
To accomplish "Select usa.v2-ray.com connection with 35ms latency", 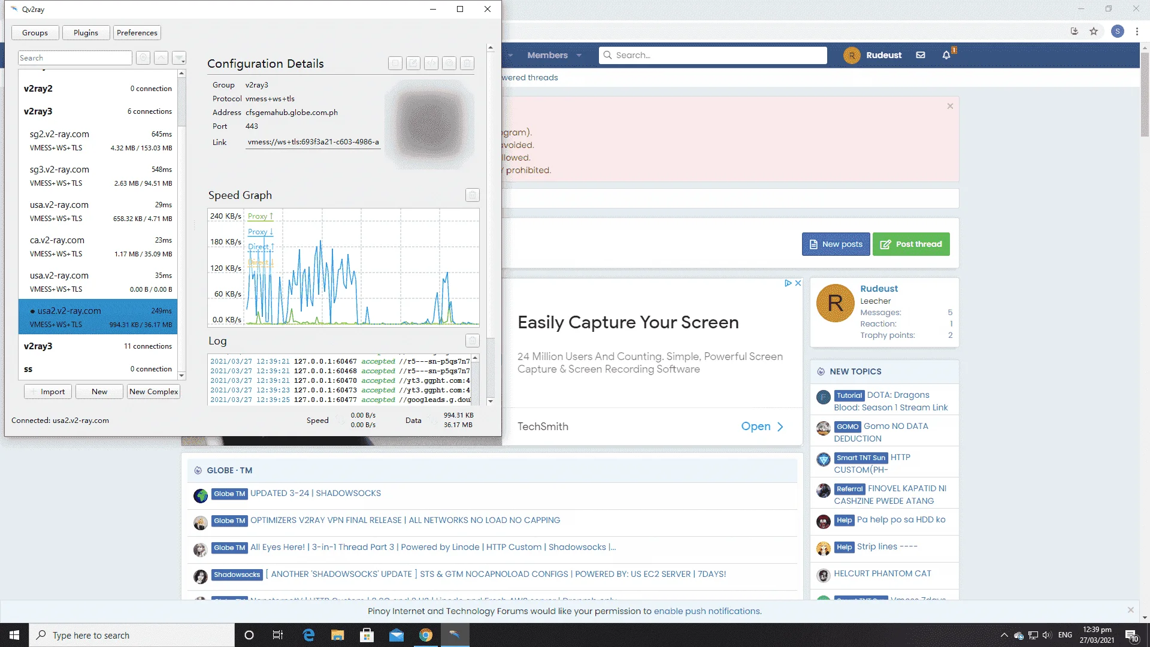I will [x=98, y=282].
